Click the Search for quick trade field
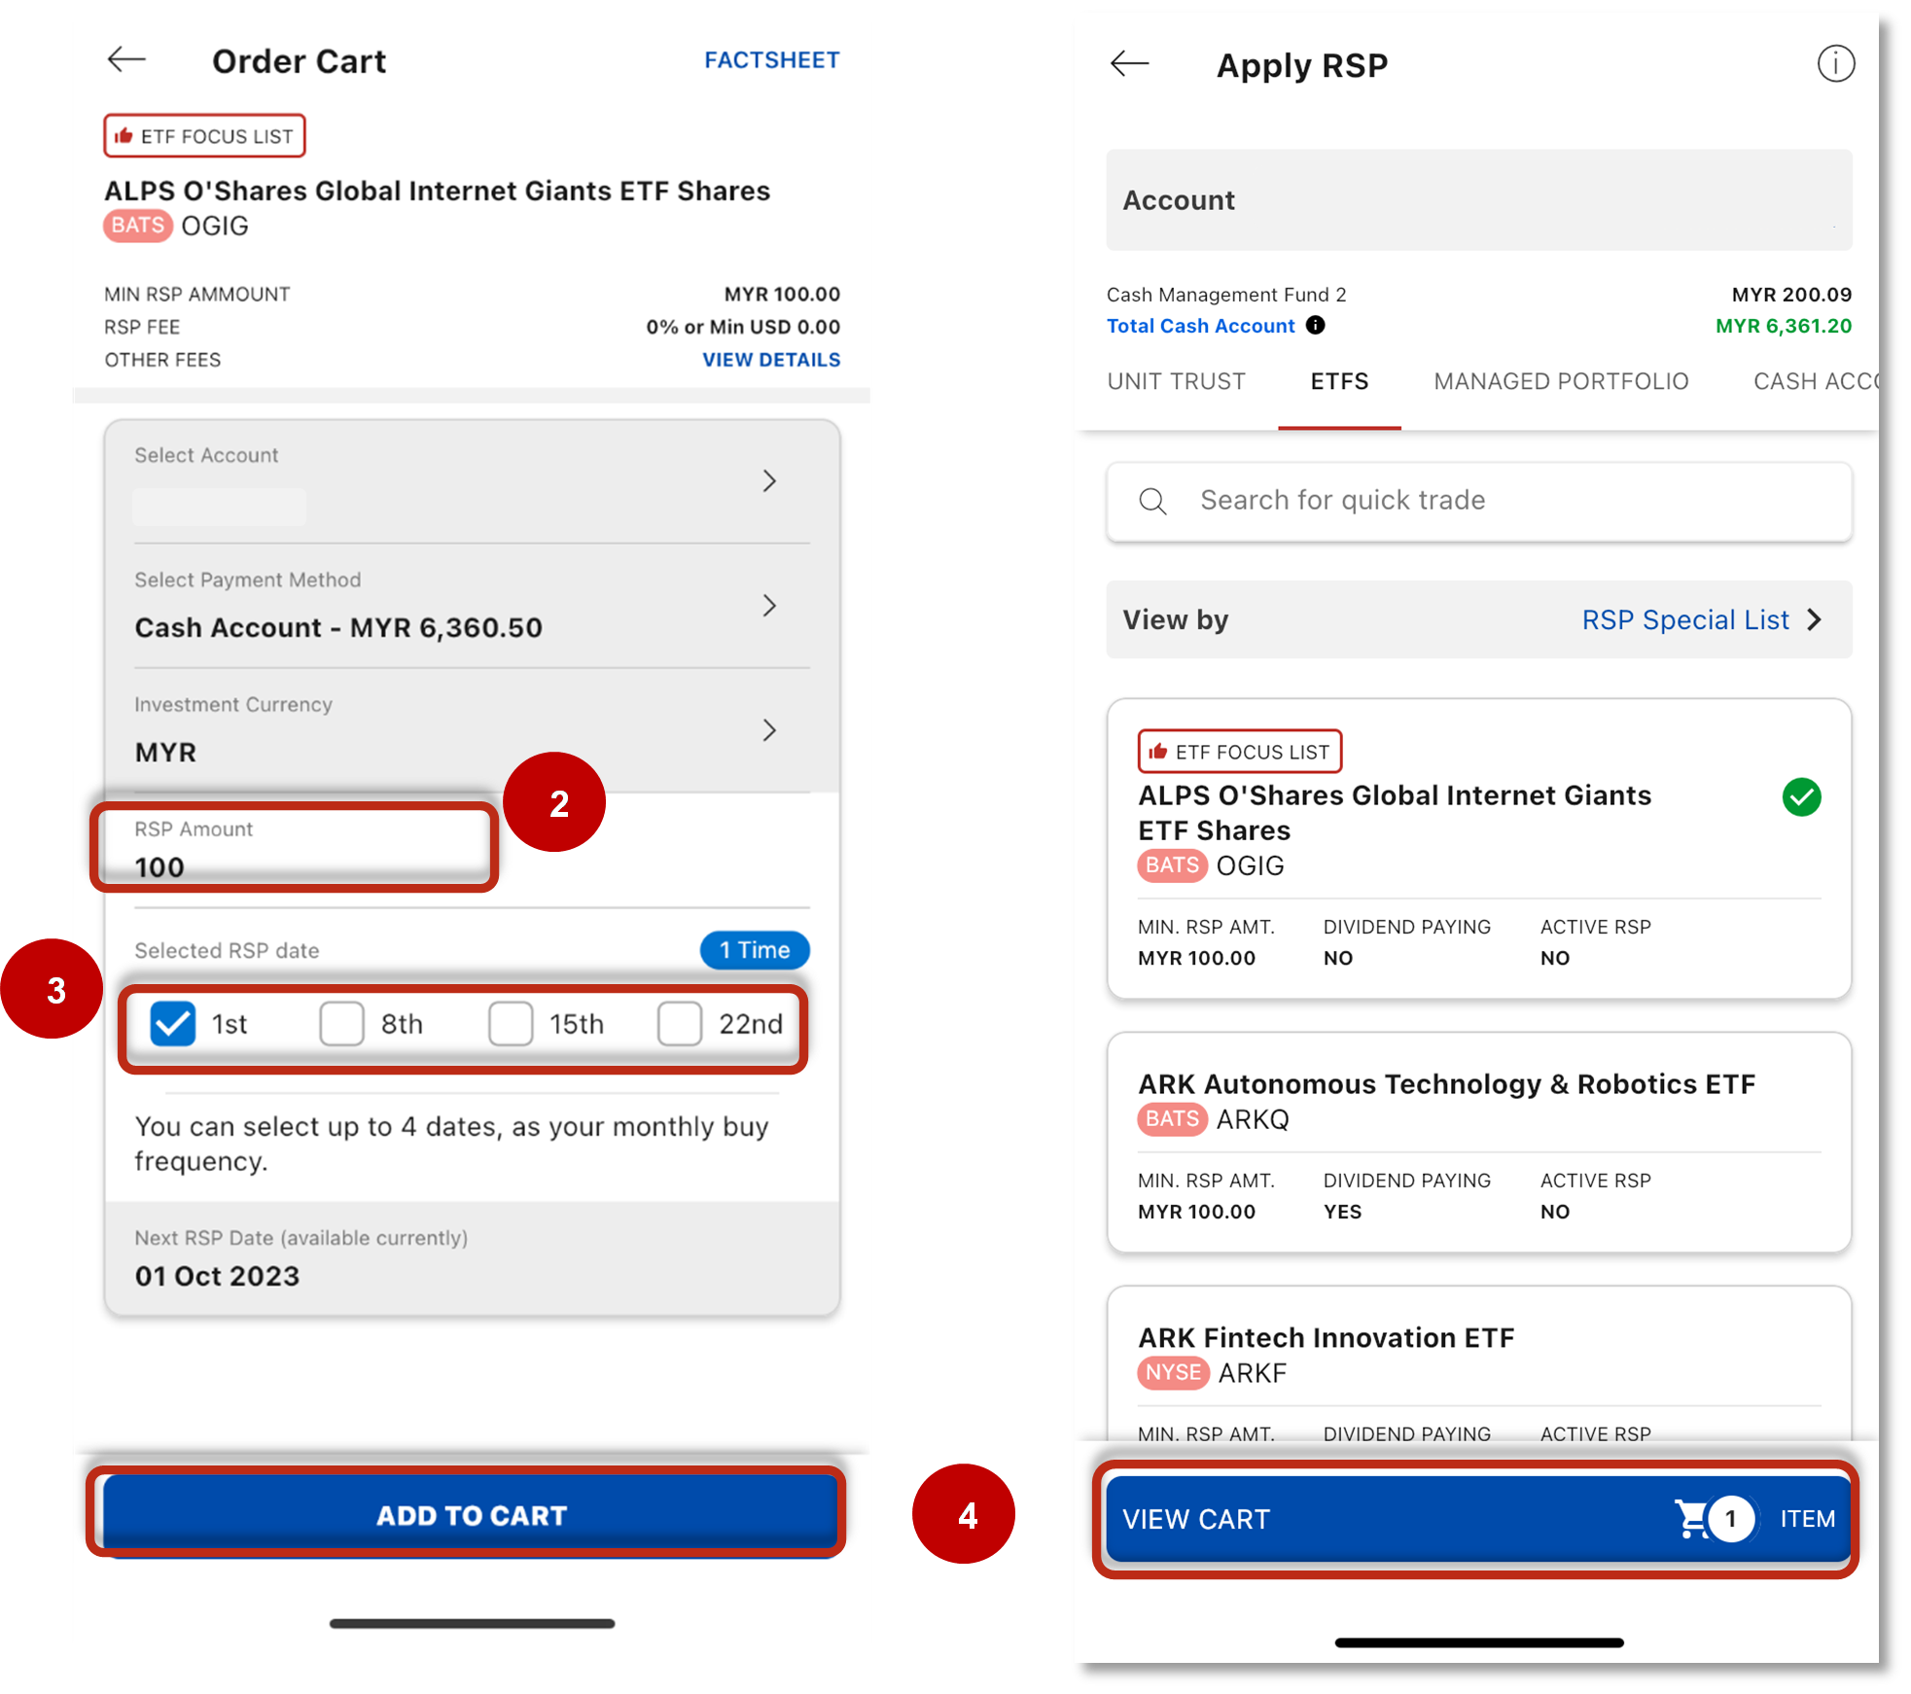Screen dimensions: 1911x1694 (x=1478, y=501)
